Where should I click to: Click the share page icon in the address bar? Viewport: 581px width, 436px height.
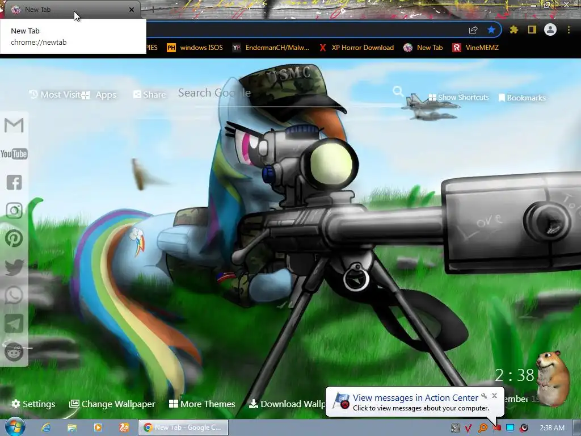473,30
